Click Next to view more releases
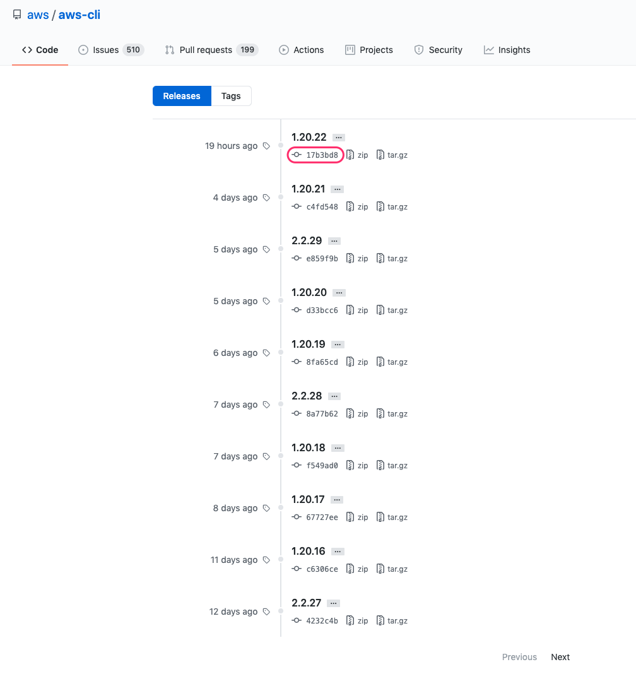 (560, 657)
